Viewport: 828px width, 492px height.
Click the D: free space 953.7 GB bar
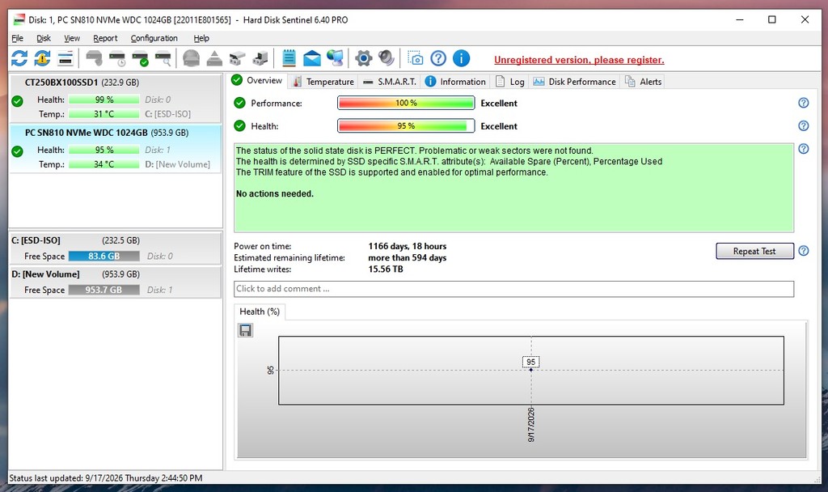(x=104, y=291)
